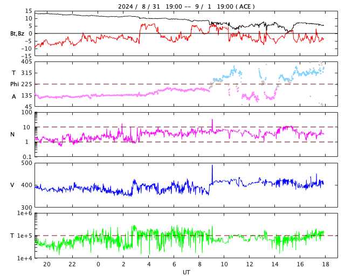The width and height of the screenshot is (345, 276).
Task: Click the 400 tick label on velocity panel
Action: [26, 185]
